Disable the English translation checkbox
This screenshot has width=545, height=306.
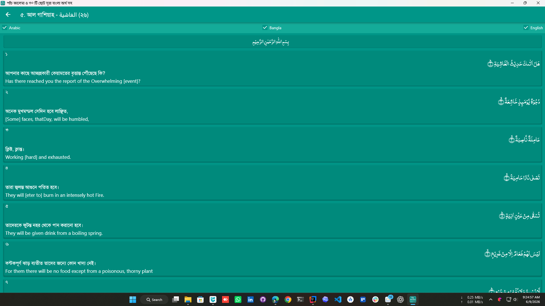coord(526,28)
